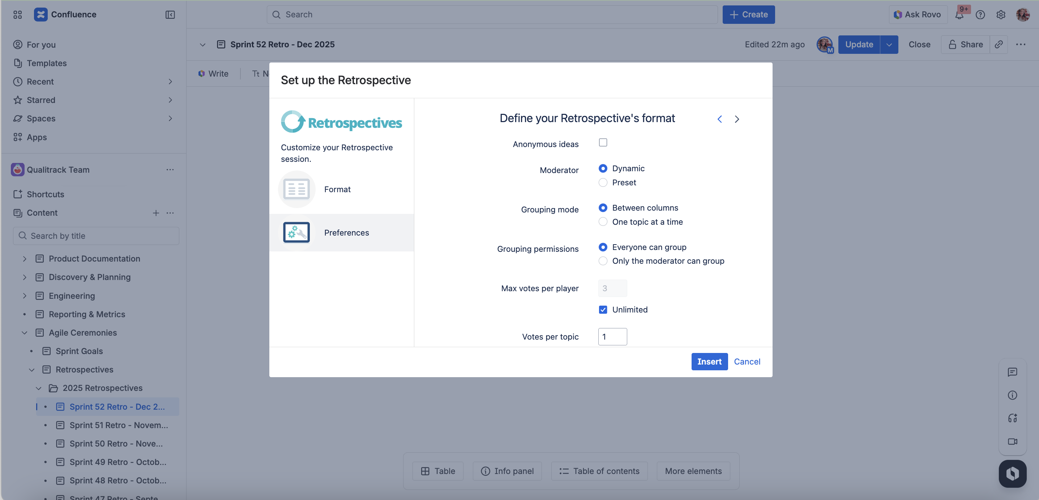Open the help question mark icon
Screen dimensions: 1039x500
980,15
